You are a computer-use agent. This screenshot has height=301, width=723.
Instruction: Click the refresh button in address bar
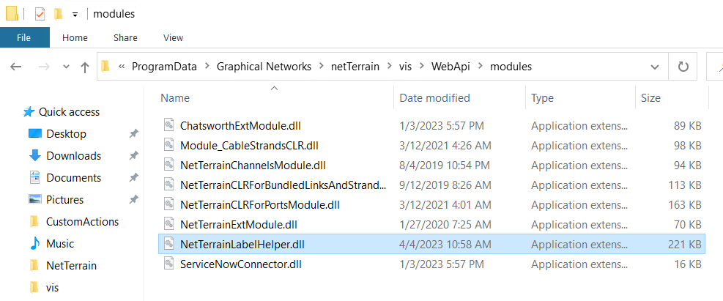pos(683,67)
